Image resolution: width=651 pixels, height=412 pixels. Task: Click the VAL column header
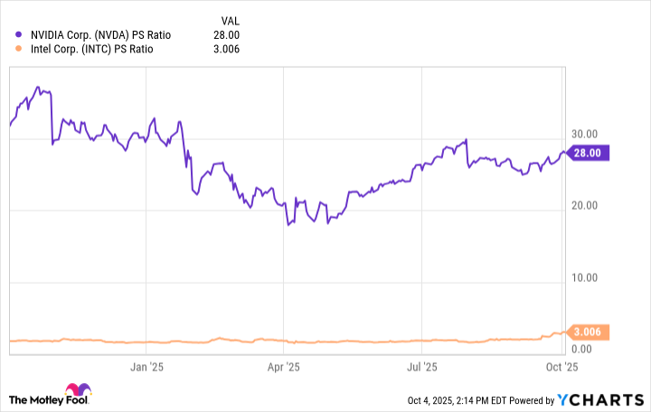pyautogui.click(x=231, y=20)
